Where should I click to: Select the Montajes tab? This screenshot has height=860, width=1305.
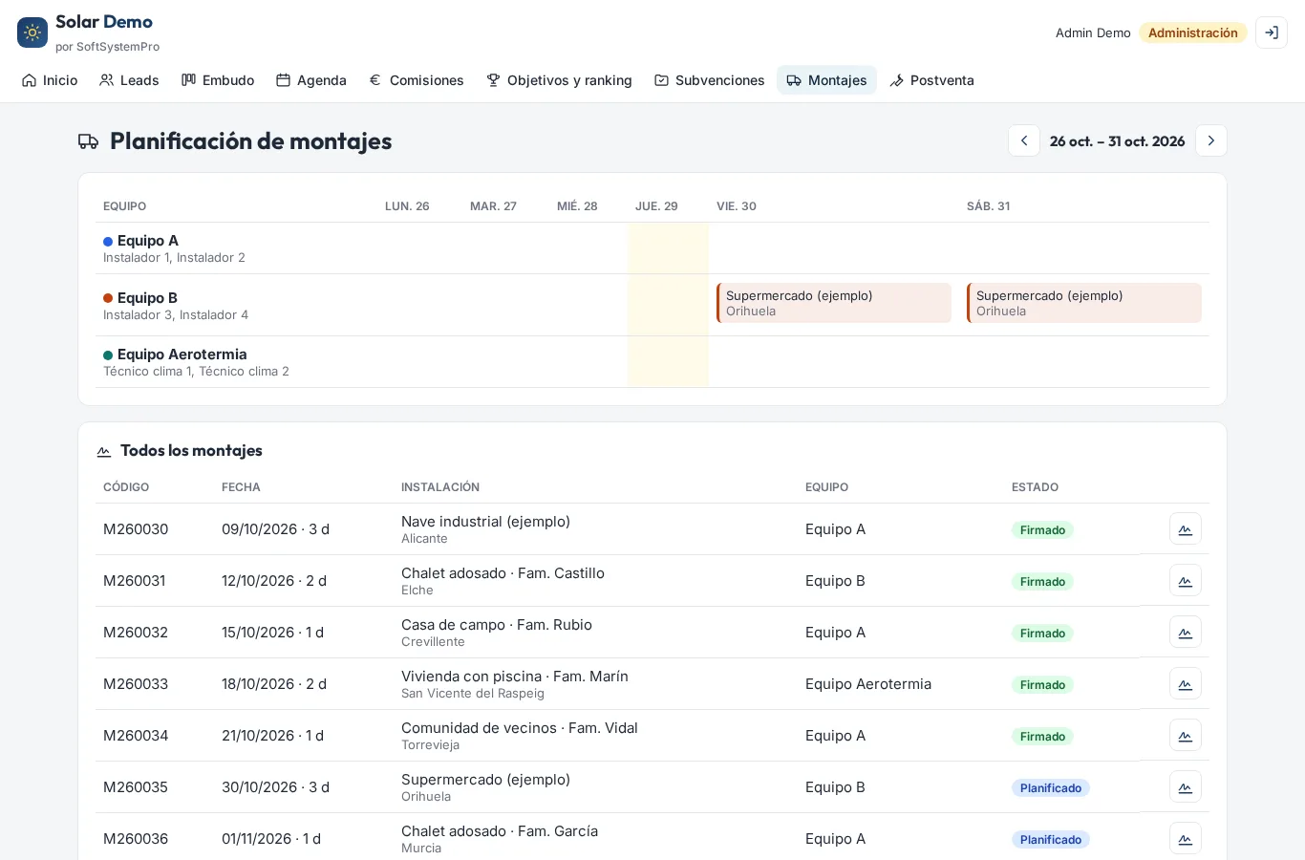[826, 80]
